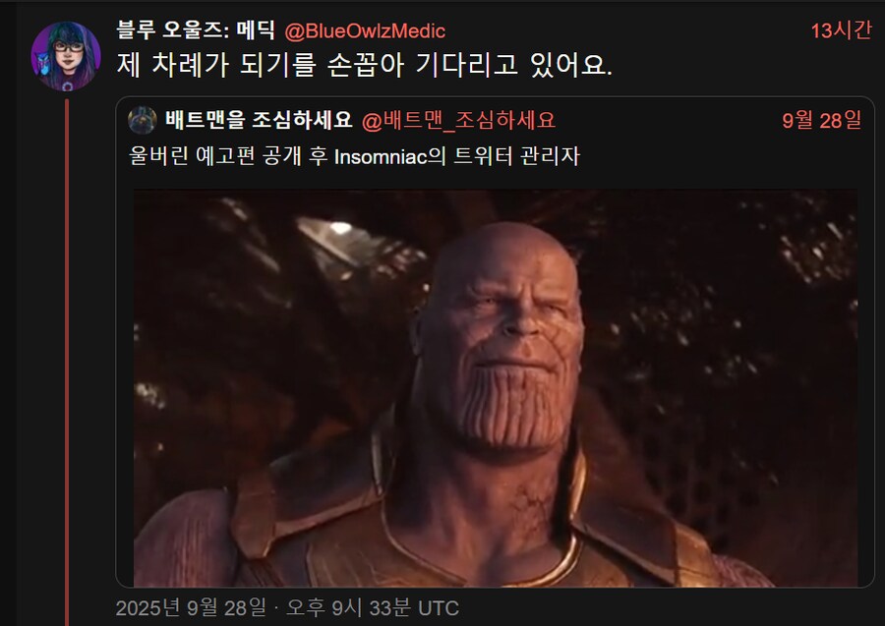Open the quoted post's 9월 28일 date
Screen dimensions: 885x626
[x=821, y=120]
